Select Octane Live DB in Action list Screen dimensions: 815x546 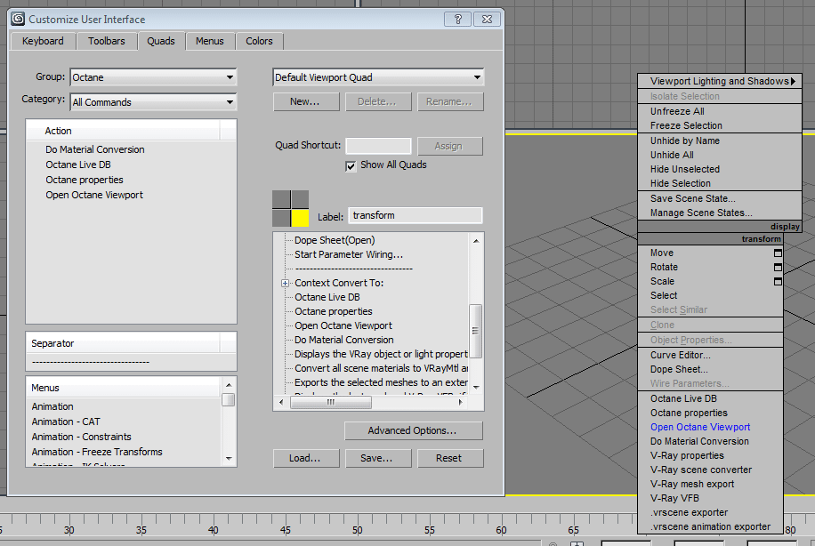(x=78, y=165)
